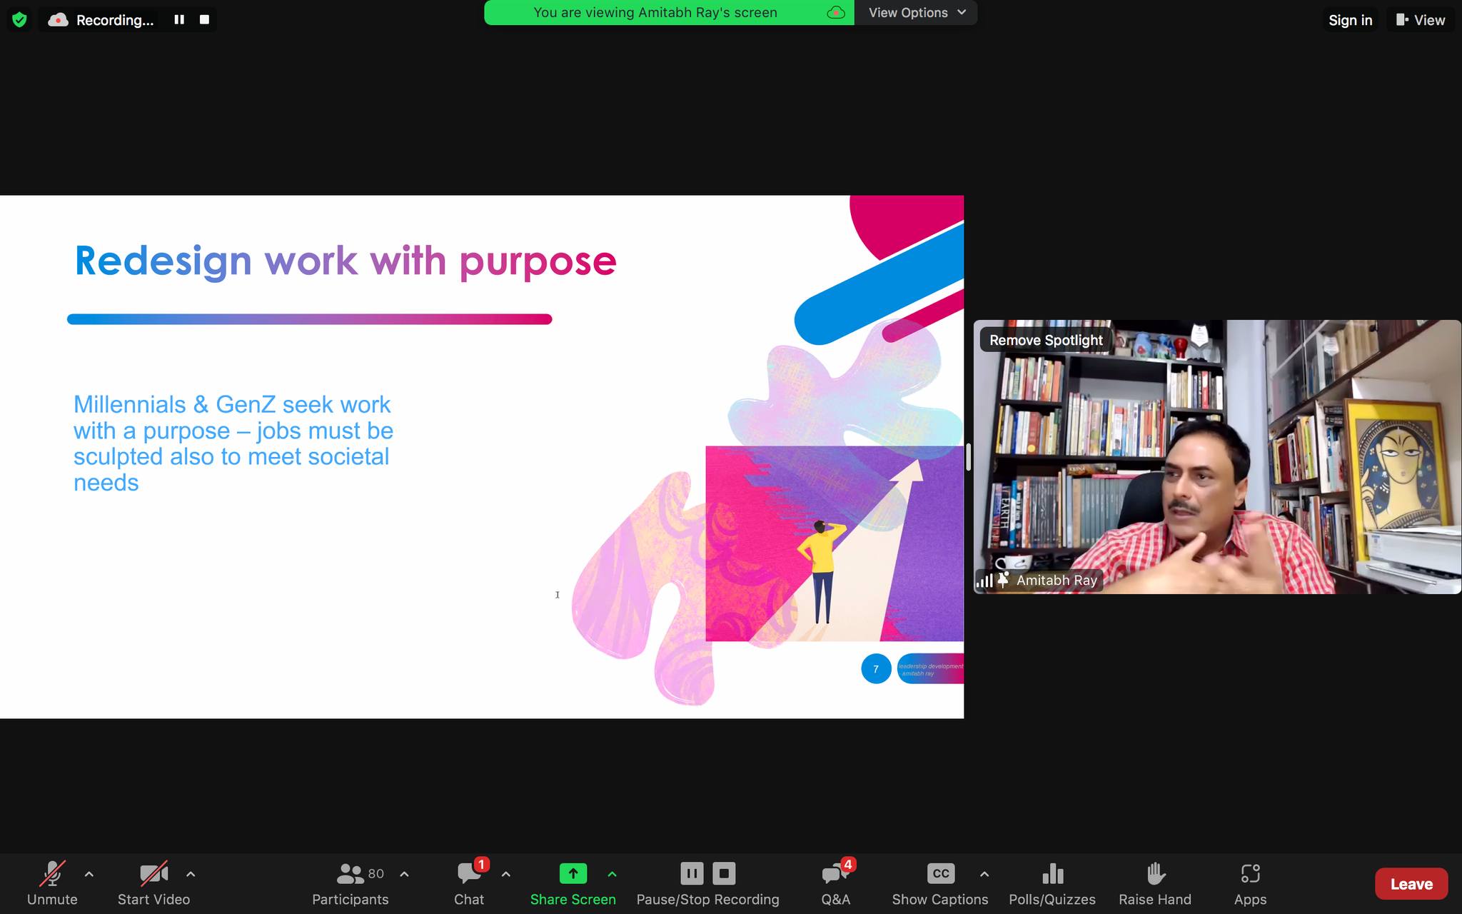Stop the recording from top bar
Screen dimensions: 1462x914
click(x=204, y=20)
